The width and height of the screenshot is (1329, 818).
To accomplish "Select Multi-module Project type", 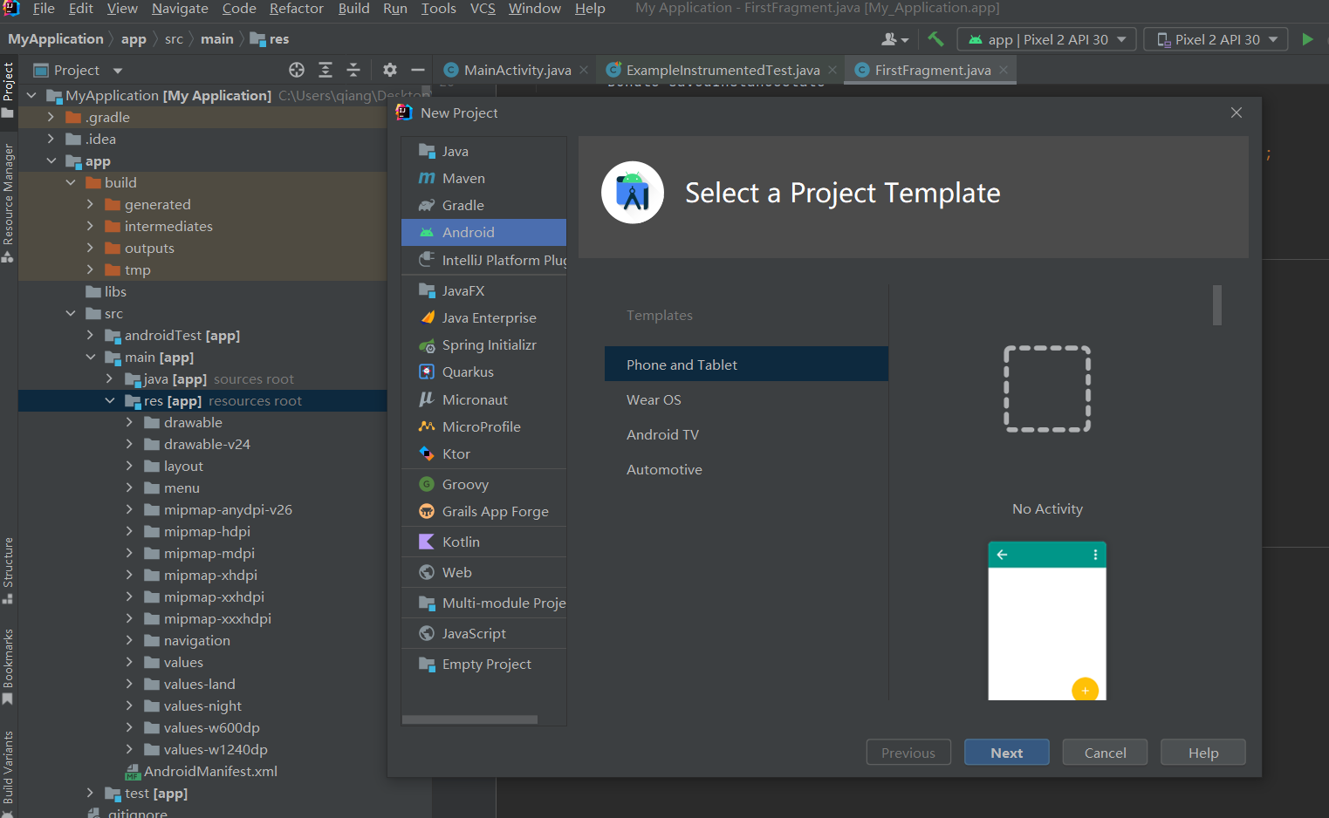I will (483, 603).
